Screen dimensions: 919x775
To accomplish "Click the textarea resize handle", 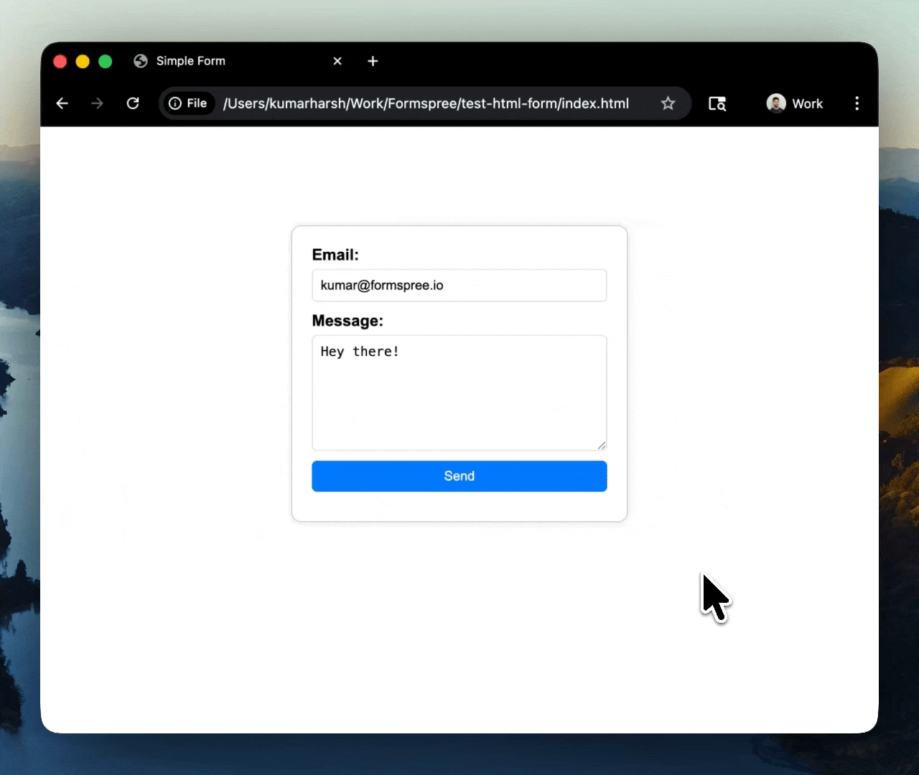I will click(x=602, y=445).
